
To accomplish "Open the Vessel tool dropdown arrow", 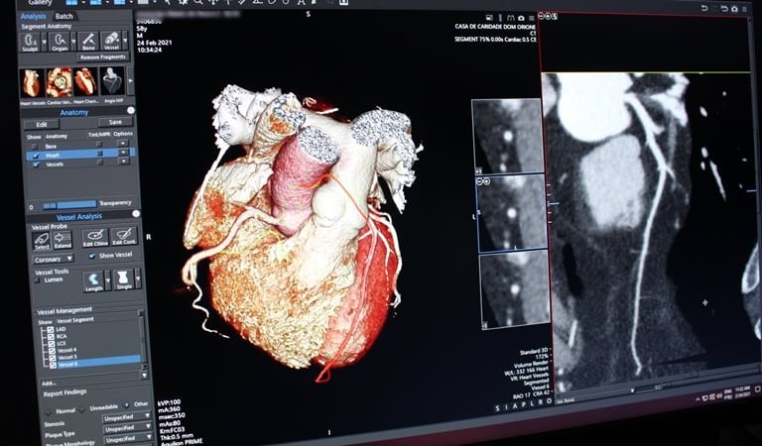I will pyautogui.click(x=125, y=41).
